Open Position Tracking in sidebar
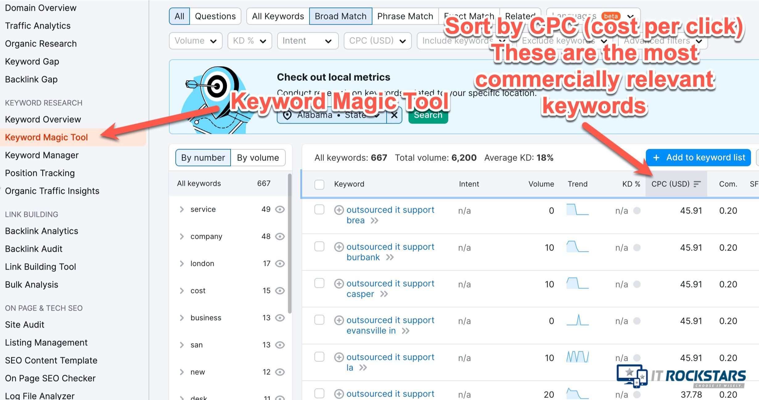 40,173
